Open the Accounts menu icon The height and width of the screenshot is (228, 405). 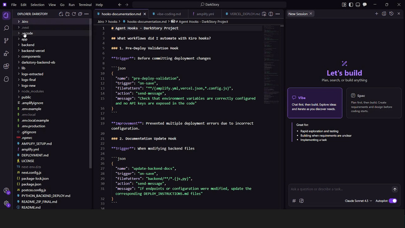coord(6,191)
